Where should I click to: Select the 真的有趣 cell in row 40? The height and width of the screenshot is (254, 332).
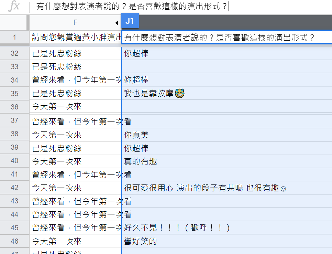[140, 161]
